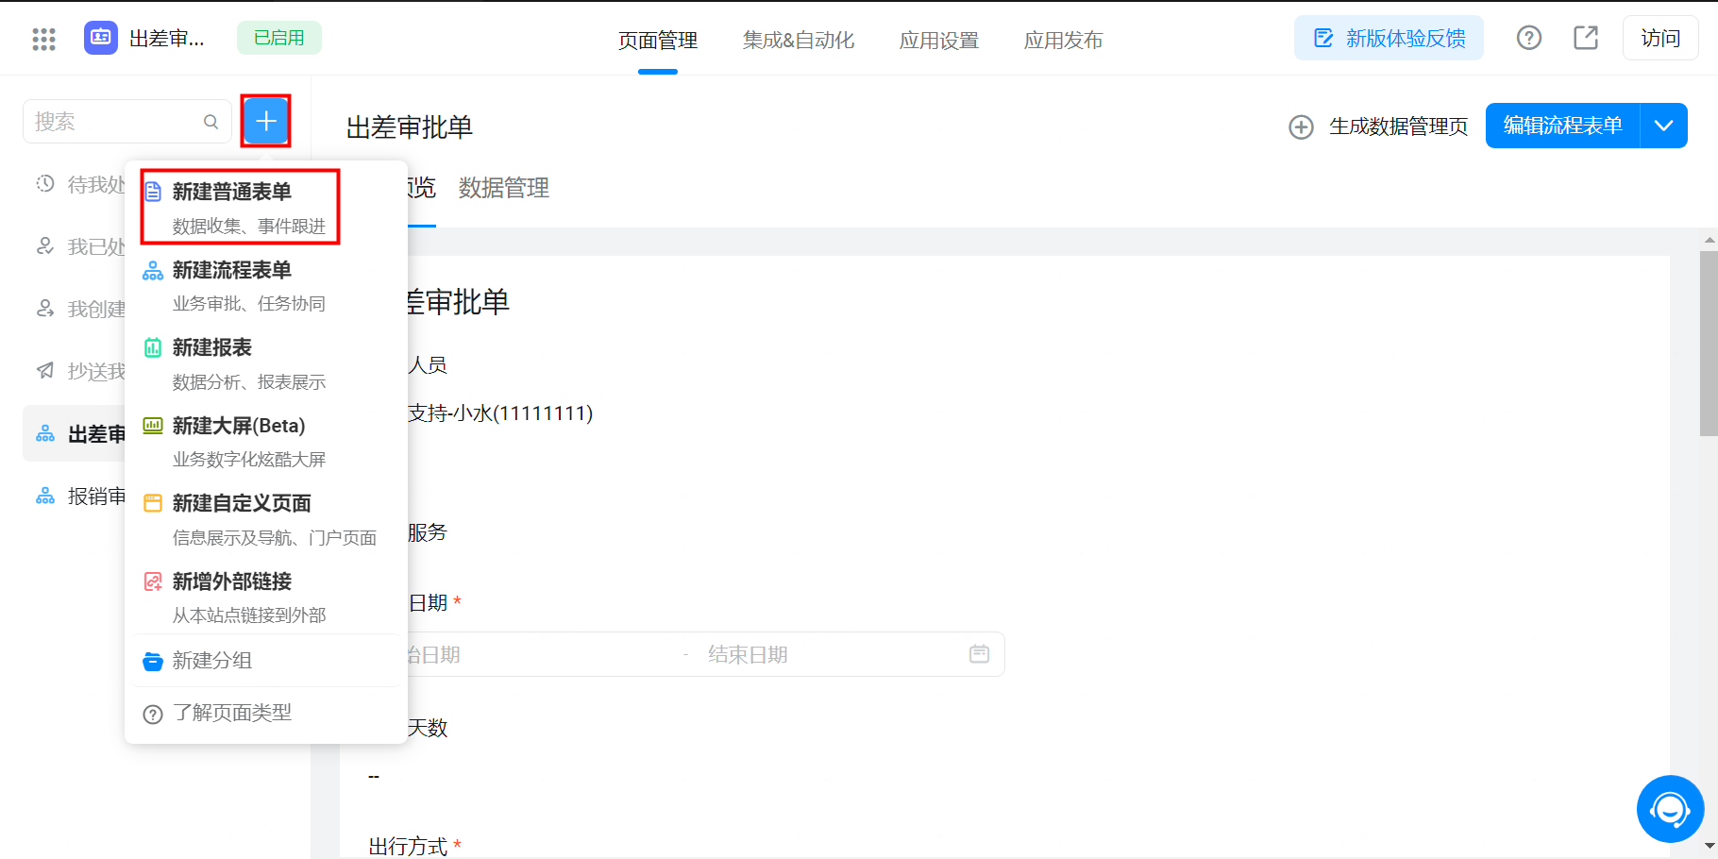Click the vertical scrollbar thumb
The height and width of the screenshot is (859, 1718).
point(1710,344)
